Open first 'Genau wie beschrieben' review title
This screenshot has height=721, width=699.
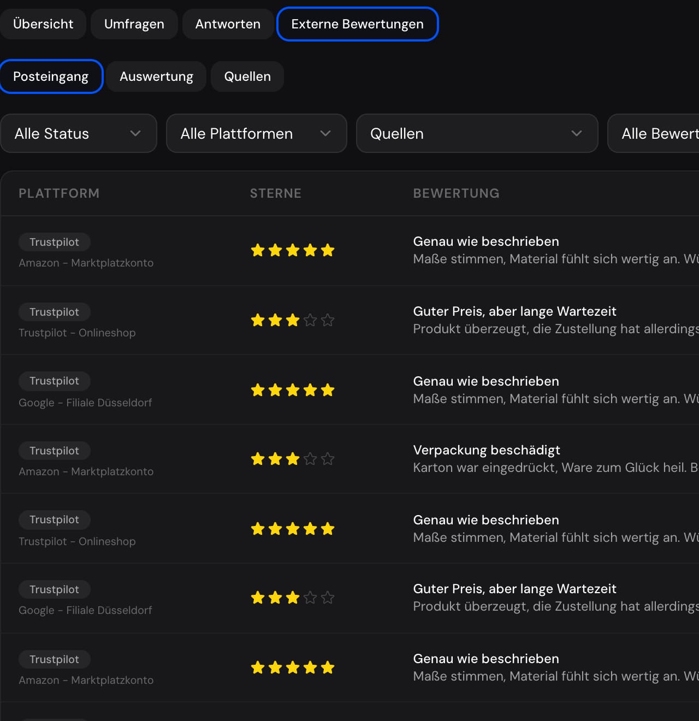click(x=486, y=241)
